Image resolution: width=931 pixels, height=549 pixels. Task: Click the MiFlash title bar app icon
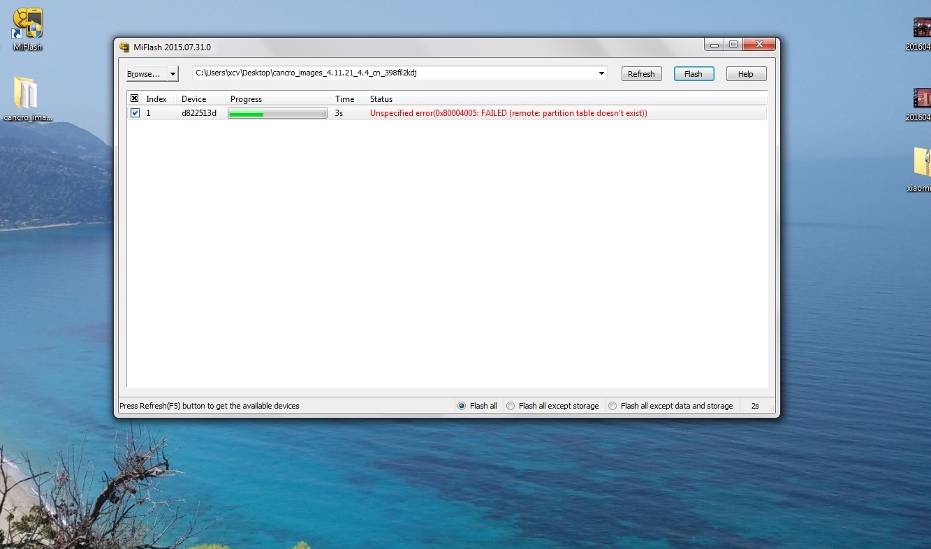[125, 47]
